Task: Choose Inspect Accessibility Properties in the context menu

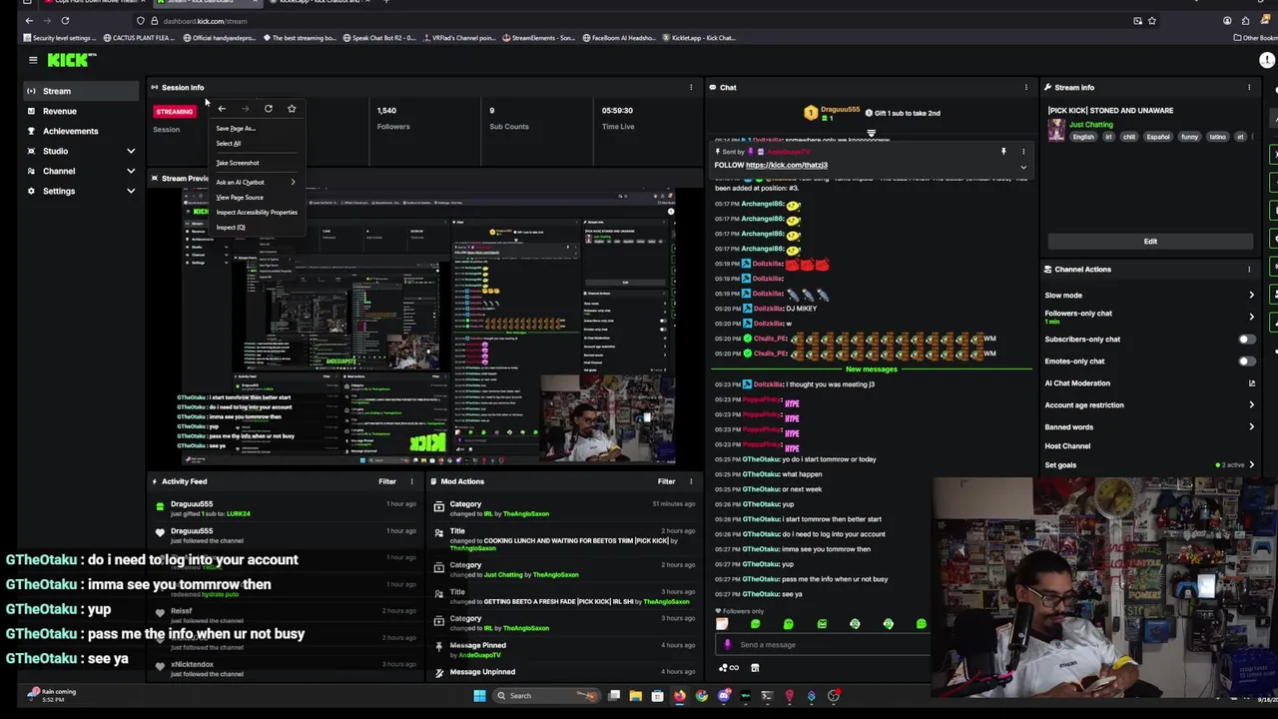Action: pos(256,212)
